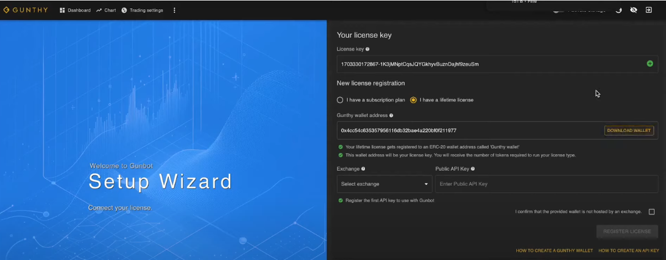
Task: Open the Dashboard menu item
Action: coord(75,10)
